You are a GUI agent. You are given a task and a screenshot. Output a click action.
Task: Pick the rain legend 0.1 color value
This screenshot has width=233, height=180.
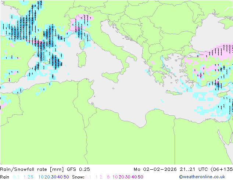click(x=16, y=177)
